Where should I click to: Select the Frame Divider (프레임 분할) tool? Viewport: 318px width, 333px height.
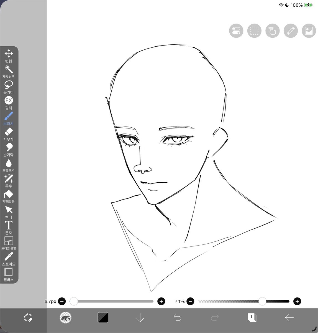[x=9, y=243]
